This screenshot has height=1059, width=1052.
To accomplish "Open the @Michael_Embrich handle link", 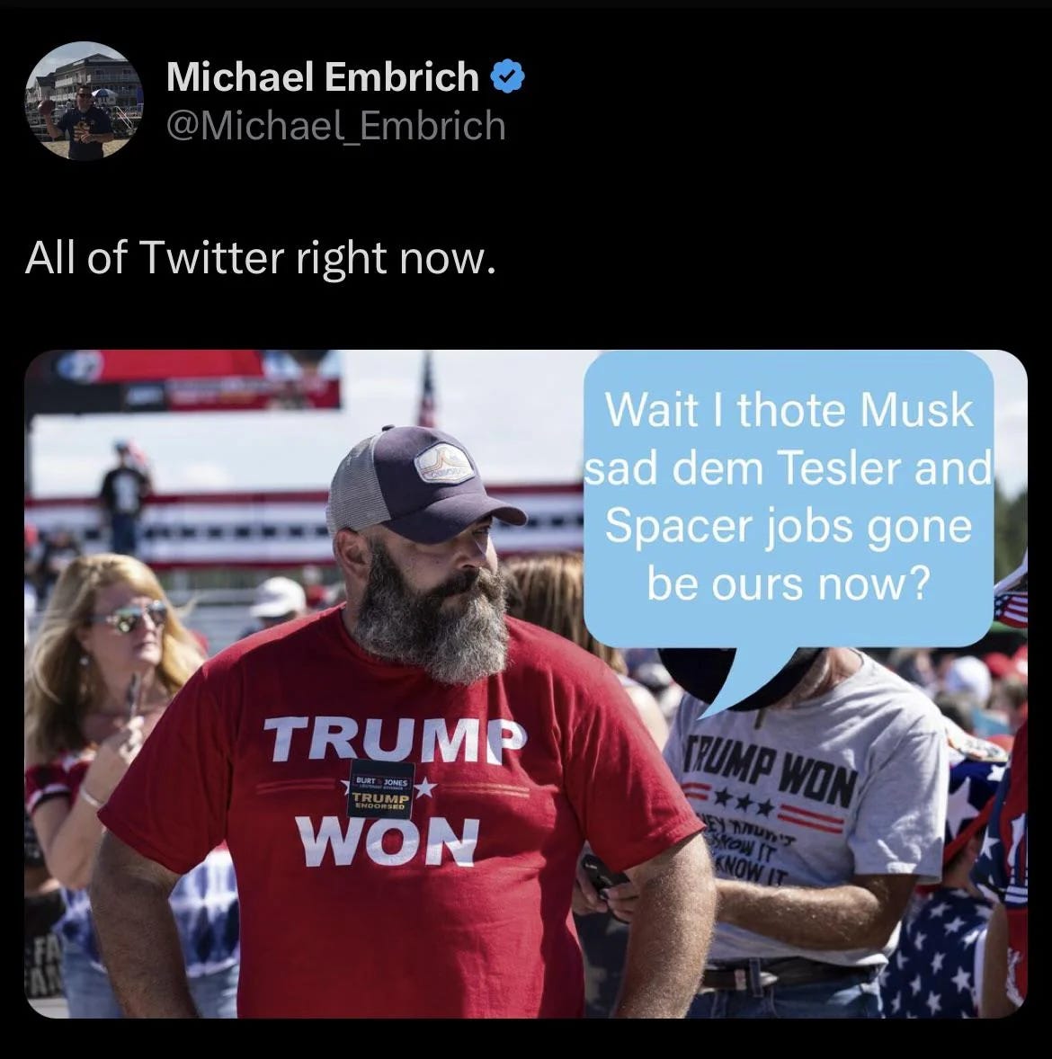I will [335, 126].
